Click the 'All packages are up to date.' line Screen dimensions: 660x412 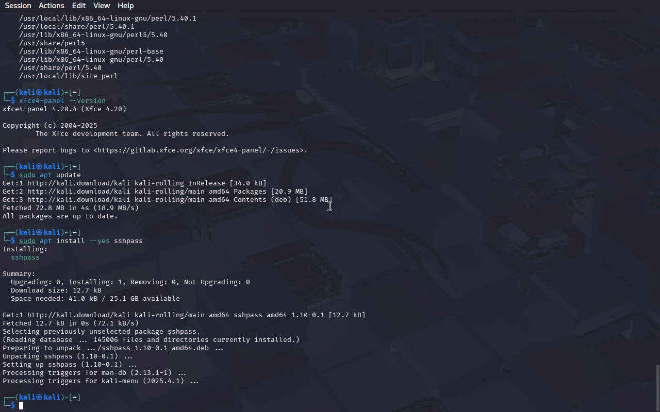[60, 216]
